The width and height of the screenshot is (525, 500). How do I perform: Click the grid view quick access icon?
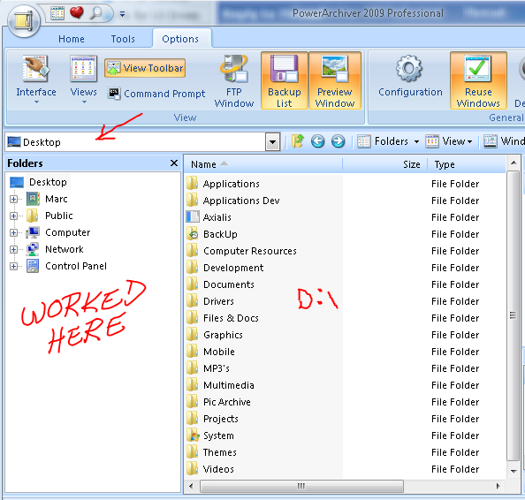57,13
